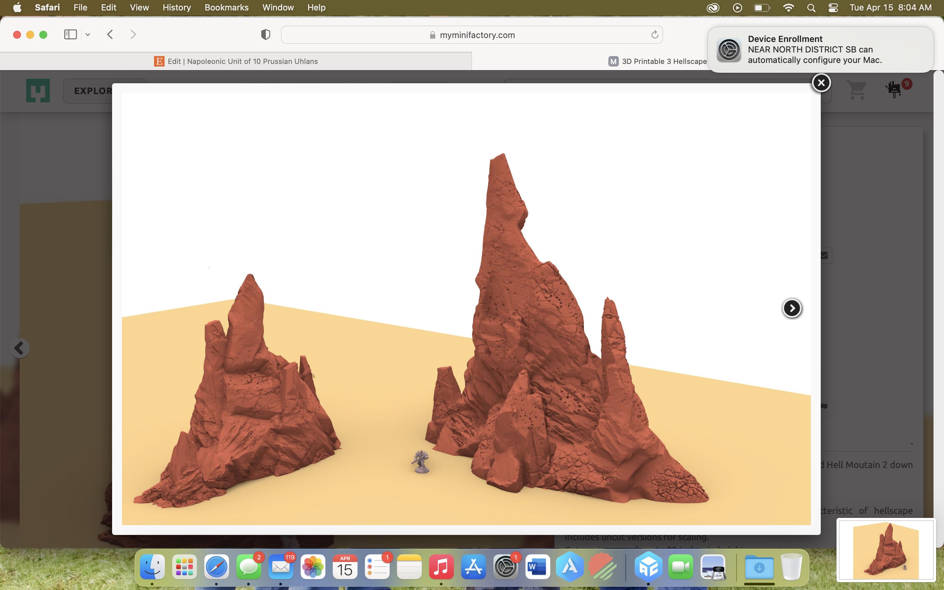Open the Safari menu
944x590 pixels.
coord(47,8)
